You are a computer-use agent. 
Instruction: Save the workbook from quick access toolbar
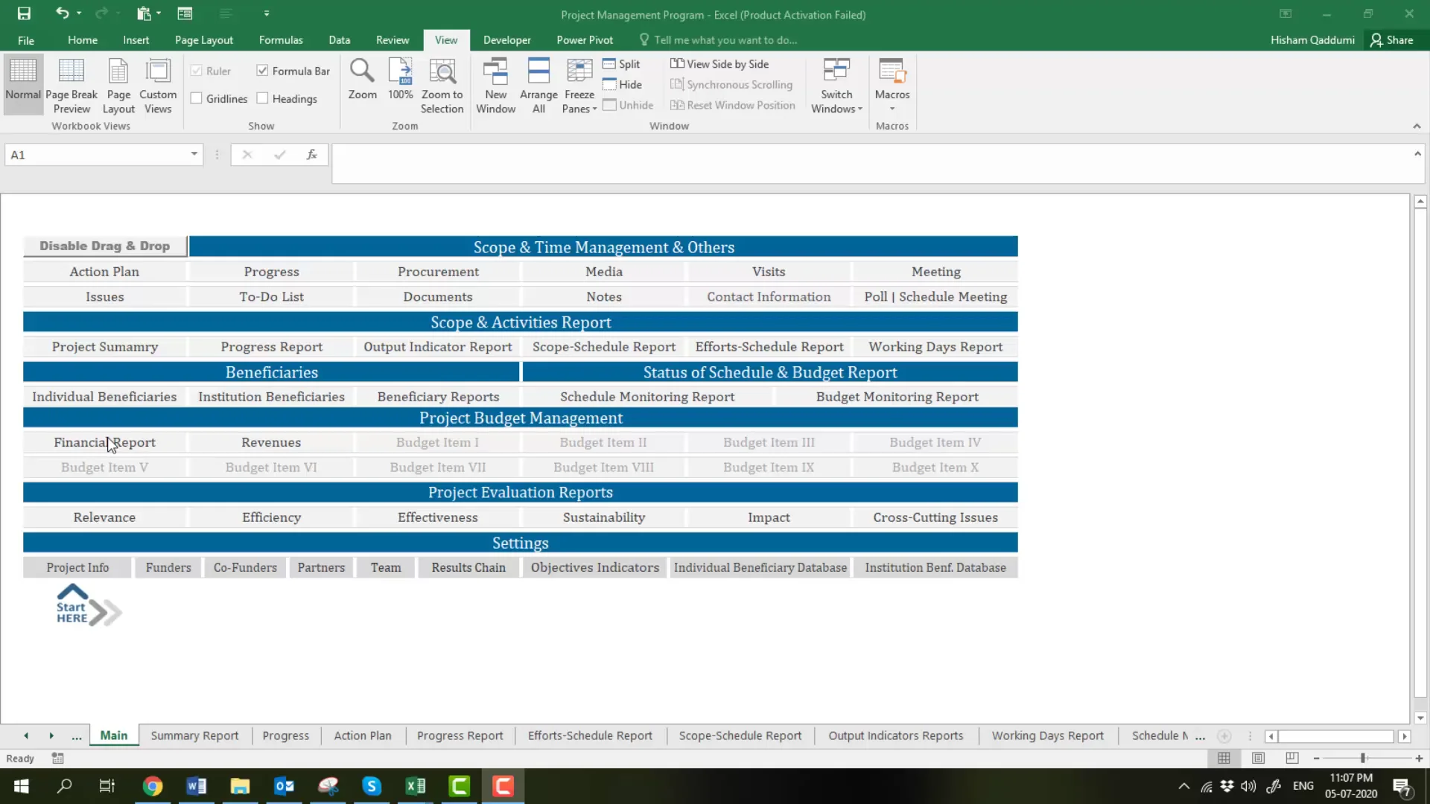pos(24,13)
